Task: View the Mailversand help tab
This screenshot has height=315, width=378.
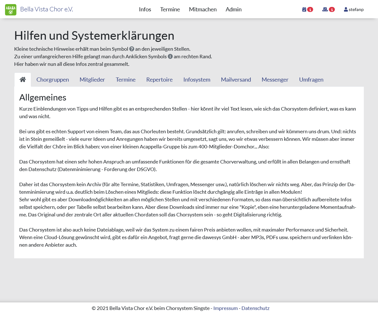Action: tap(236, 80)
